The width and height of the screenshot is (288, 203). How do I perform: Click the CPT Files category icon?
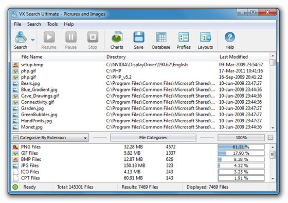(16, 178)
